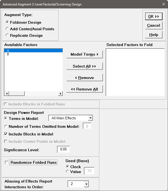The width and height of the screenshot is (168, 191).
Task: Select factor A in Available Factors
Action: click(x=33, y=51)
